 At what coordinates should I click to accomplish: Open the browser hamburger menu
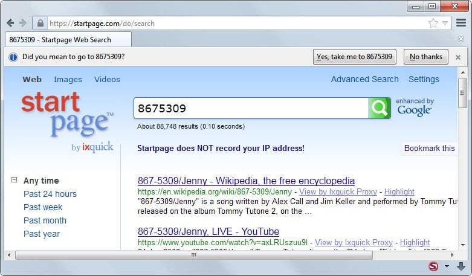(461, 23)
